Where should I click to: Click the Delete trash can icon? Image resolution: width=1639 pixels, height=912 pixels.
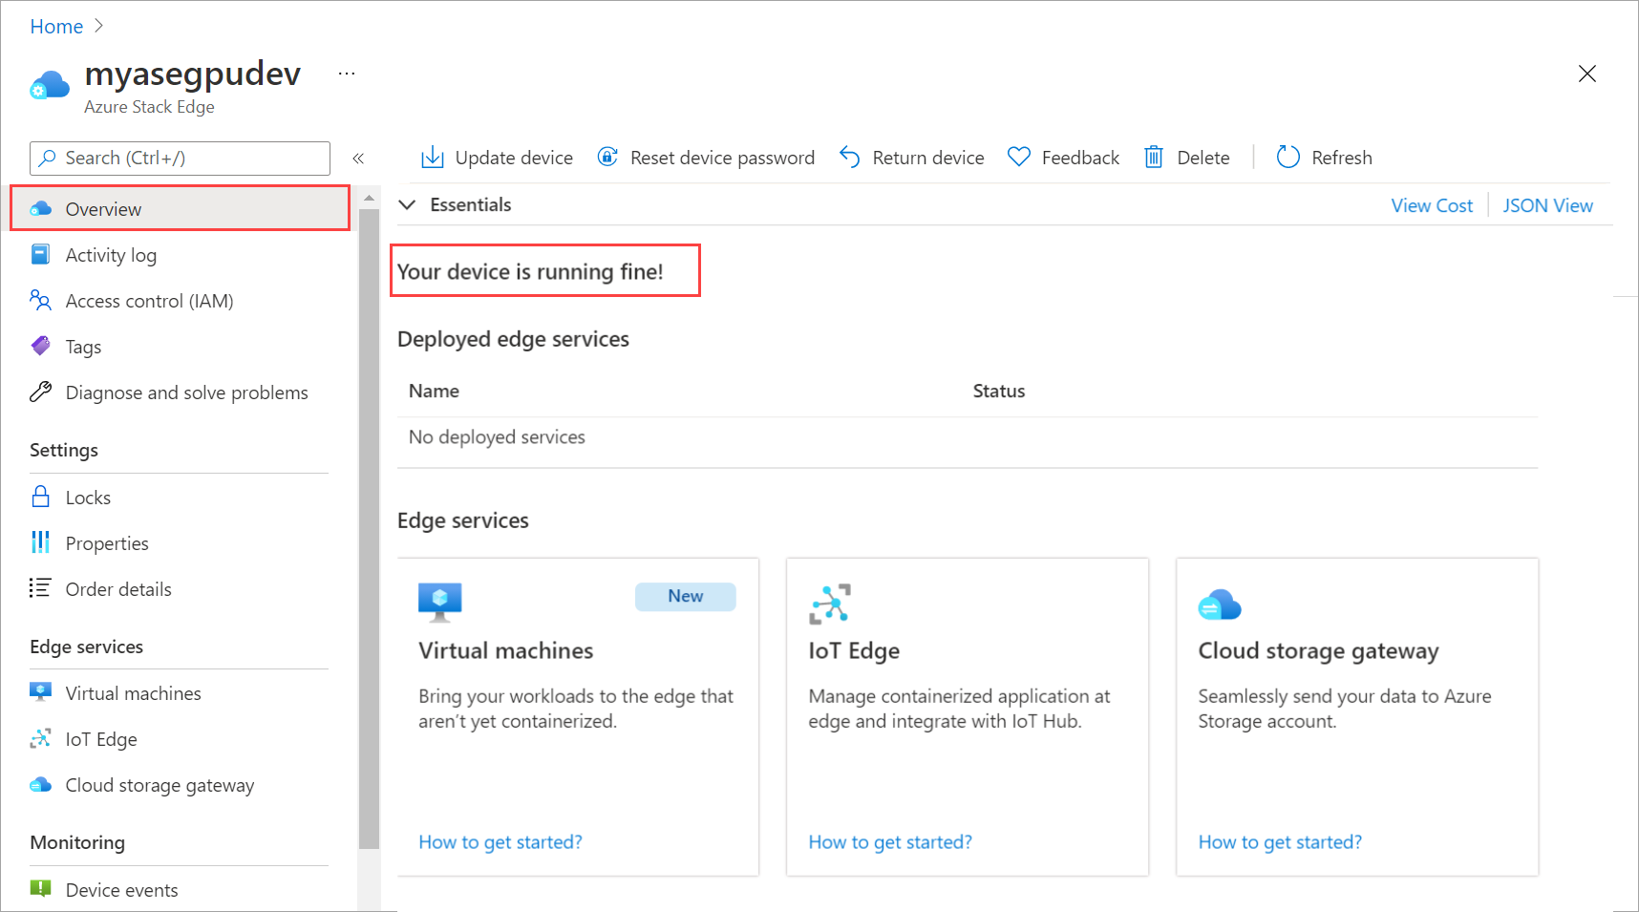pyautogui.click(x=1154, y=157)
